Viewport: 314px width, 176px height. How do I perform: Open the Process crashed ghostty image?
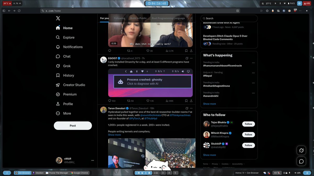(150, 83)
